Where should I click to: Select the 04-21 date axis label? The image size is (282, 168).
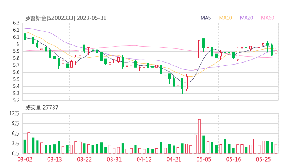pos(173,159)
